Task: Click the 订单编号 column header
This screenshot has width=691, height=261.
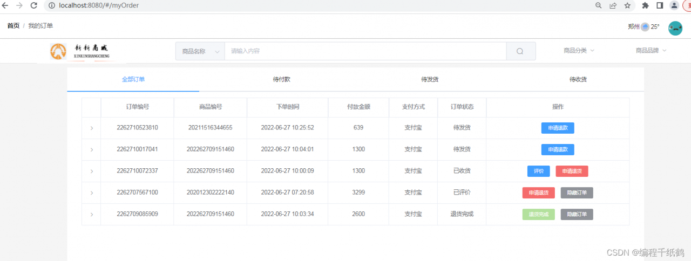Action: tap(137, 107)
